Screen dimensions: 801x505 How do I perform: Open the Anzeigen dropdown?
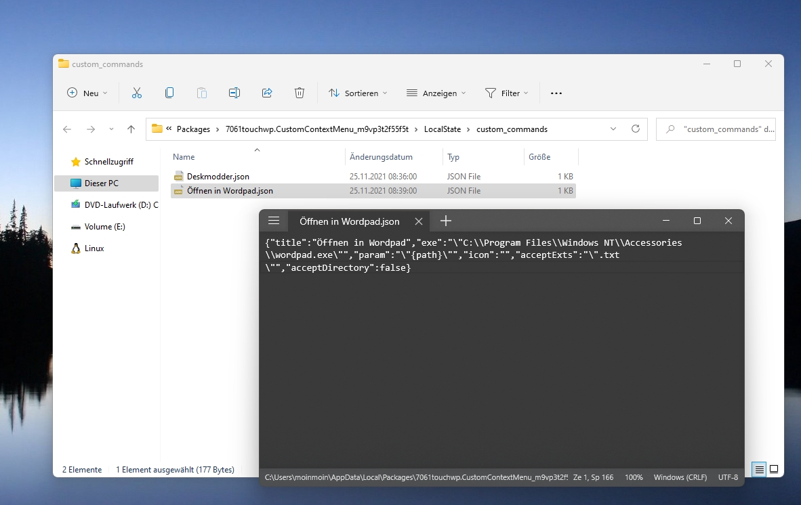436,93
